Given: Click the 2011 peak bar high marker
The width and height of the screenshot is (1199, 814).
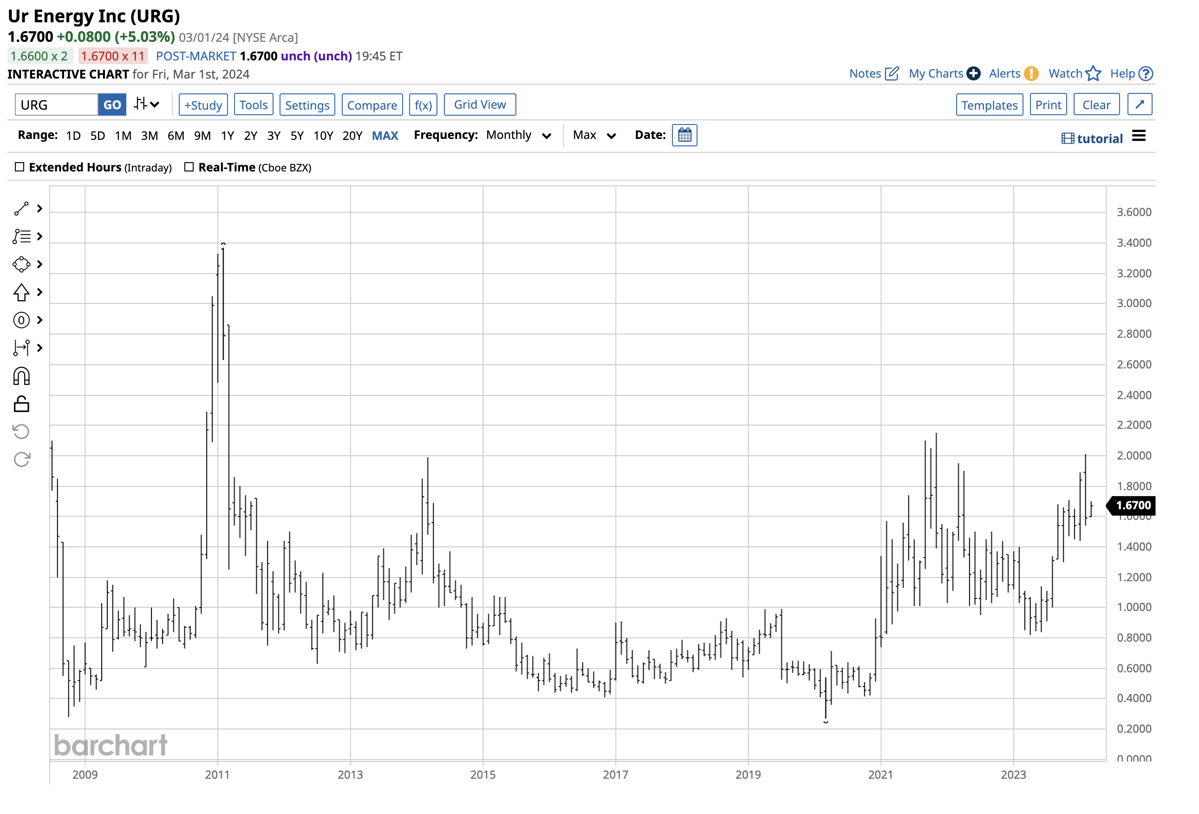Looking at the screenshot, I should click(x=223, y=243).
